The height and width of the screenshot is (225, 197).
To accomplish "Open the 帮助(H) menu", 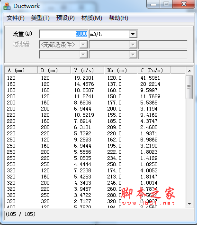I will [x=118, y=18].
